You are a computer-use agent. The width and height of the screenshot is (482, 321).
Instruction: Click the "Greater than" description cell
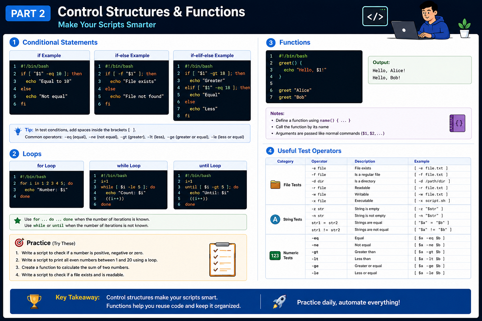pos(365,252)
